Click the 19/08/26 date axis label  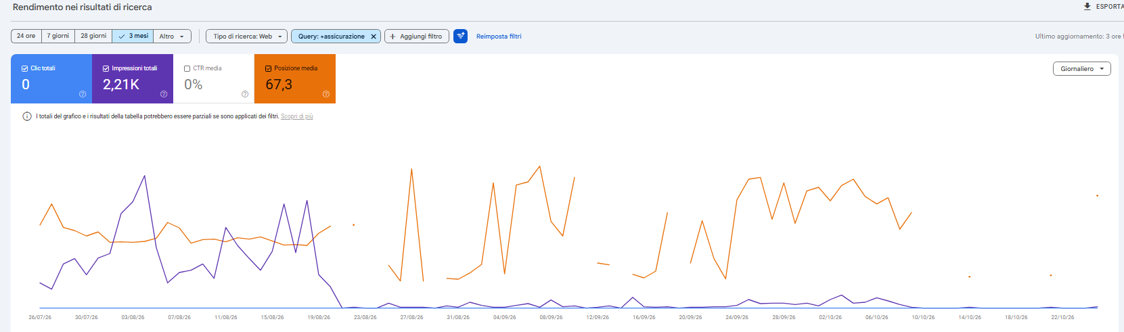click(x=319, y=317)
